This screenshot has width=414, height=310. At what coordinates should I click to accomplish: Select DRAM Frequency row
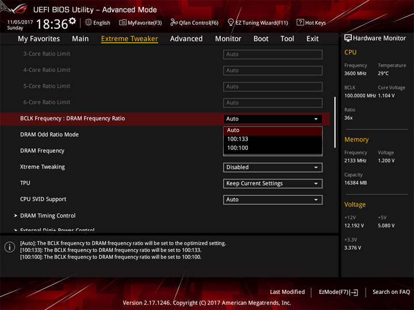[x=42, y=151]
